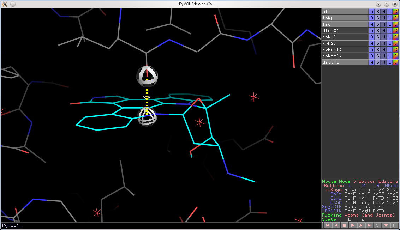Toggle the dist01 object on
400x230 pixels.
pyautogui.click(x=345, y=31)
